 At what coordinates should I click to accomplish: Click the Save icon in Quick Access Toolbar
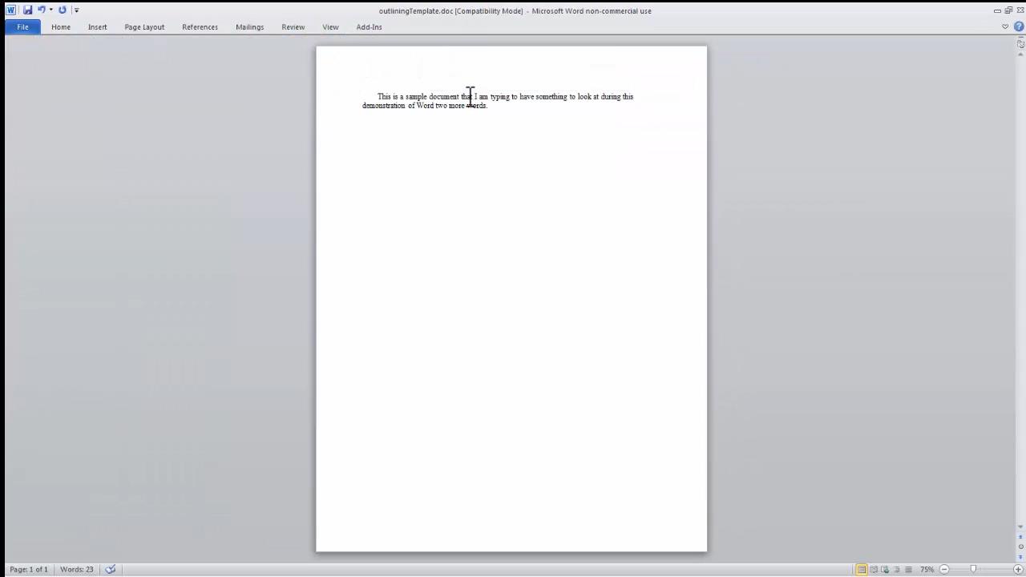(x=27, y=10)
